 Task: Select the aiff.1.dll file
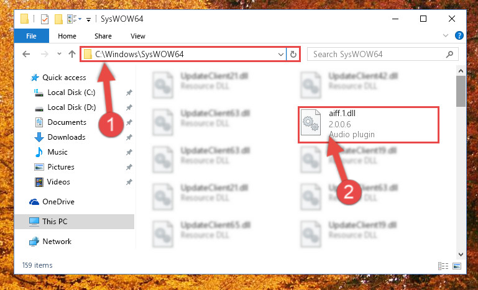pos(368,125)
